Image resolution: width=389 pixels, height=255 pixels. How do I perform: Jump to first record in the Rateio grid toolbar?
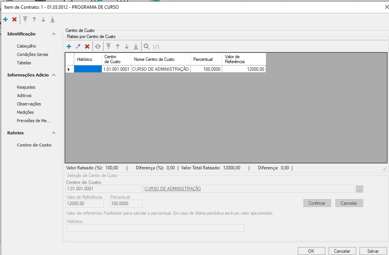tap(108, 46)
